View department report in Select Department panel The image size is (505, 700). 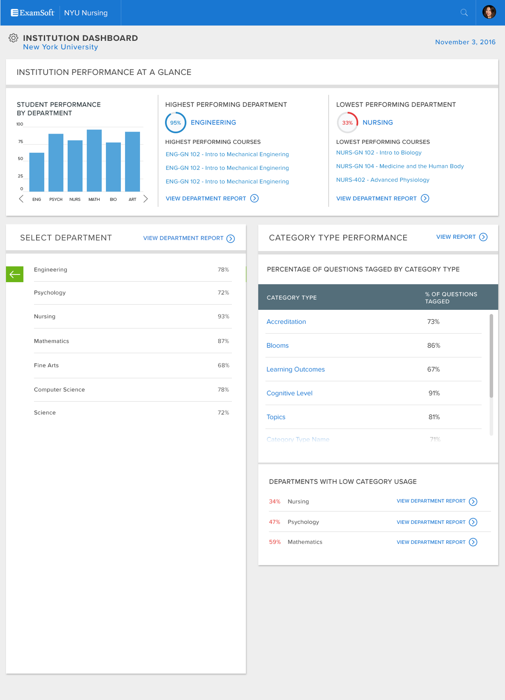[x=183, y=238]
